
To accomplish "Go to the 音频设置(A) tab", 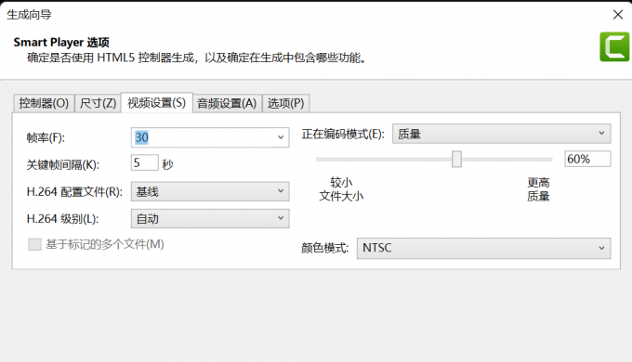I will (227, 103).
